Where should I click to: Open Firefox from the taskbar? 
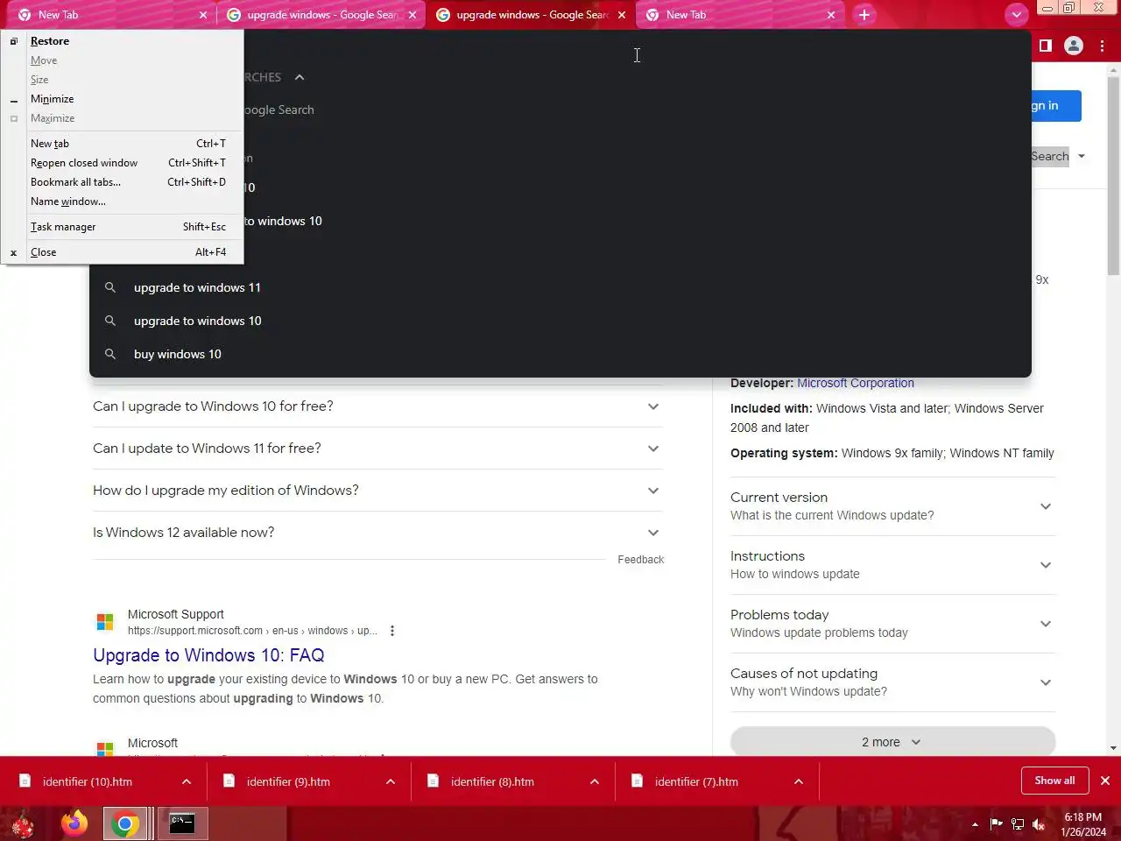pyautogui.click(x=74, y=823)
